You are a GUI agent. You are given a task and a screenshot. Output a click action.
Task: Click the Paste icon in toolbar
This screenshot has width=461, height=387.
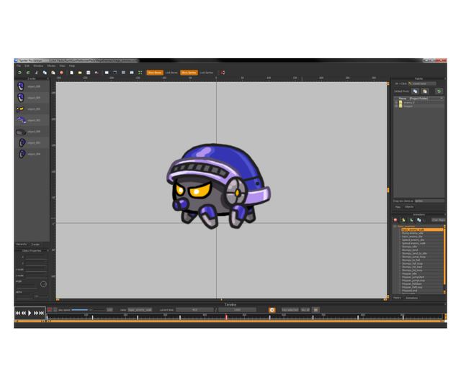tap(53, 73)
